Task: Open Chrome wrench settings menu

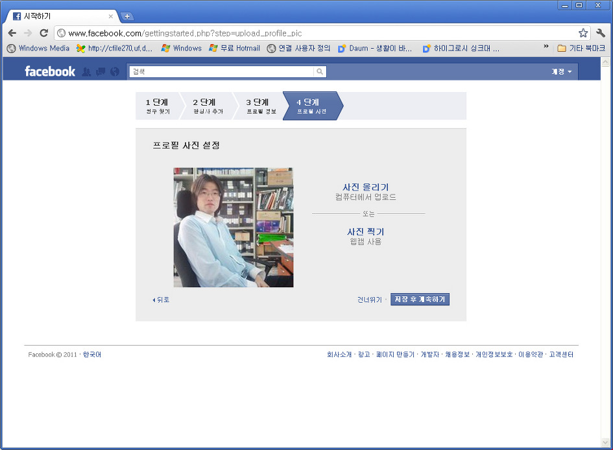Action: coord(601,33)
